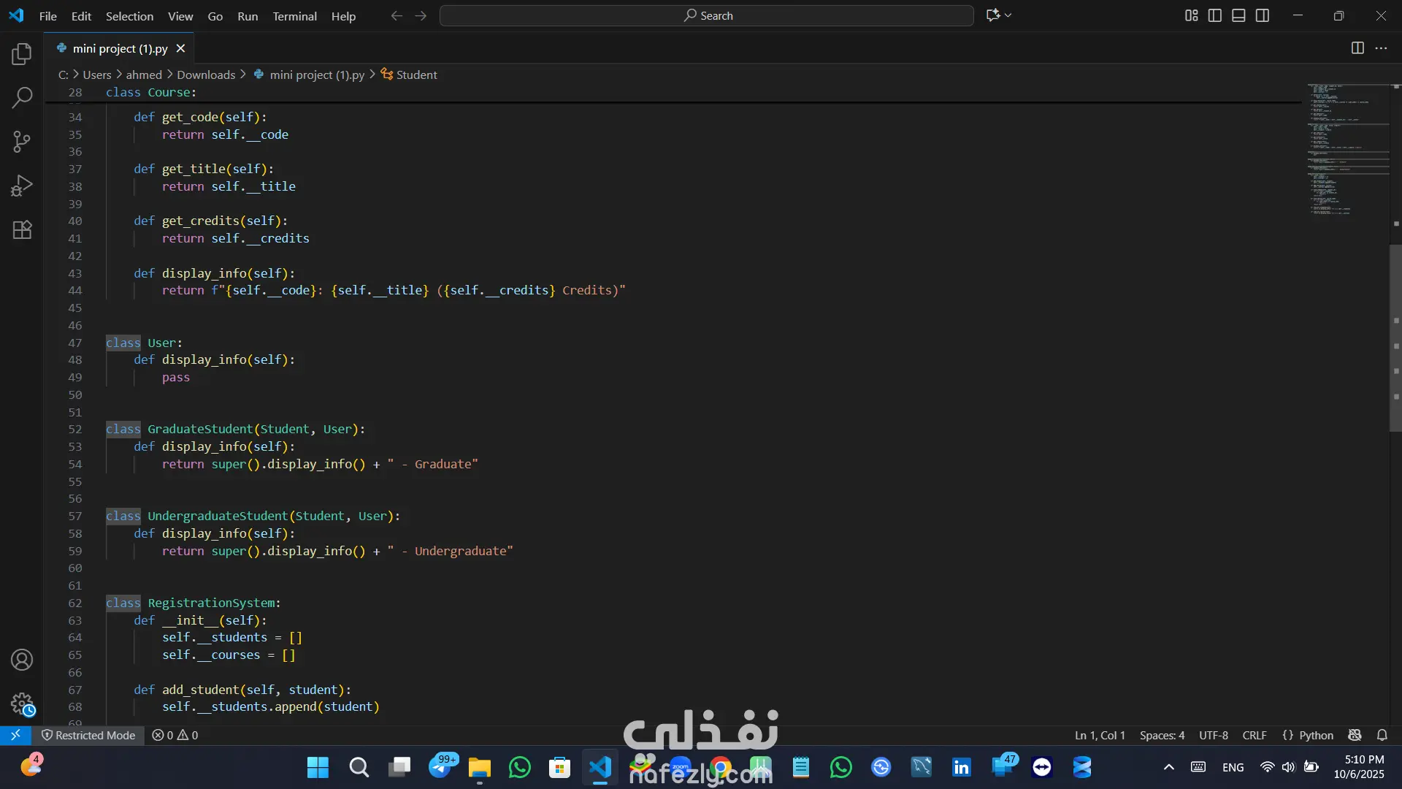Image resolution: width=1402 pixels, height=789 pixels.
Task: Open editor More Actions ellipsis menu
Action: click(x=1381, y=48)
